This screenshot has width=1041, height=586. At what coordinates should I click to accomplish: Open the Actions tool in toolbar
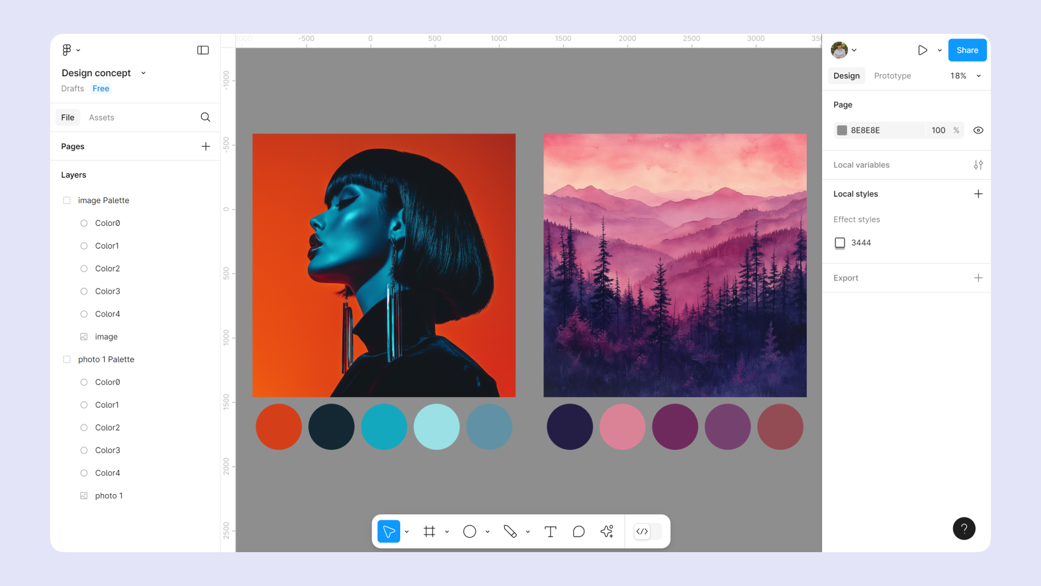pos(606,531)
